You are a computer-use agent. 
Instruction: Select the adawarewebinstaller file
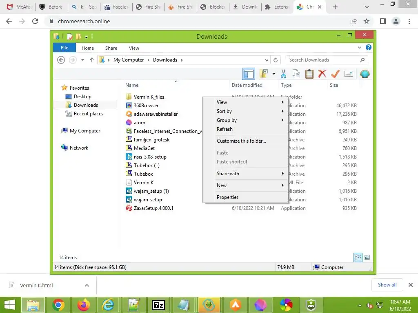click(x=156, y=114)
